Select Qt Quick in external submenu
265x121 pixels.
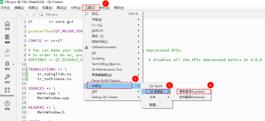tap(157, 86)
